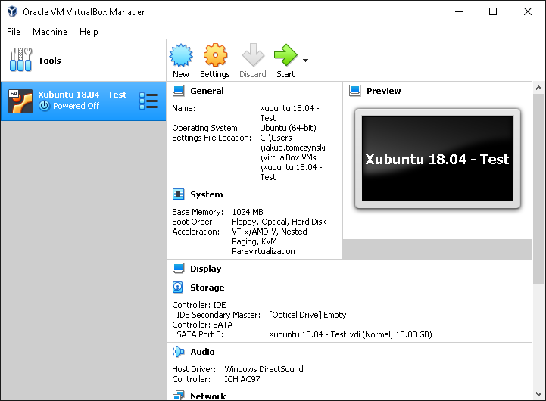
Task: Open the System section header link
Action: tap(207, 194)
